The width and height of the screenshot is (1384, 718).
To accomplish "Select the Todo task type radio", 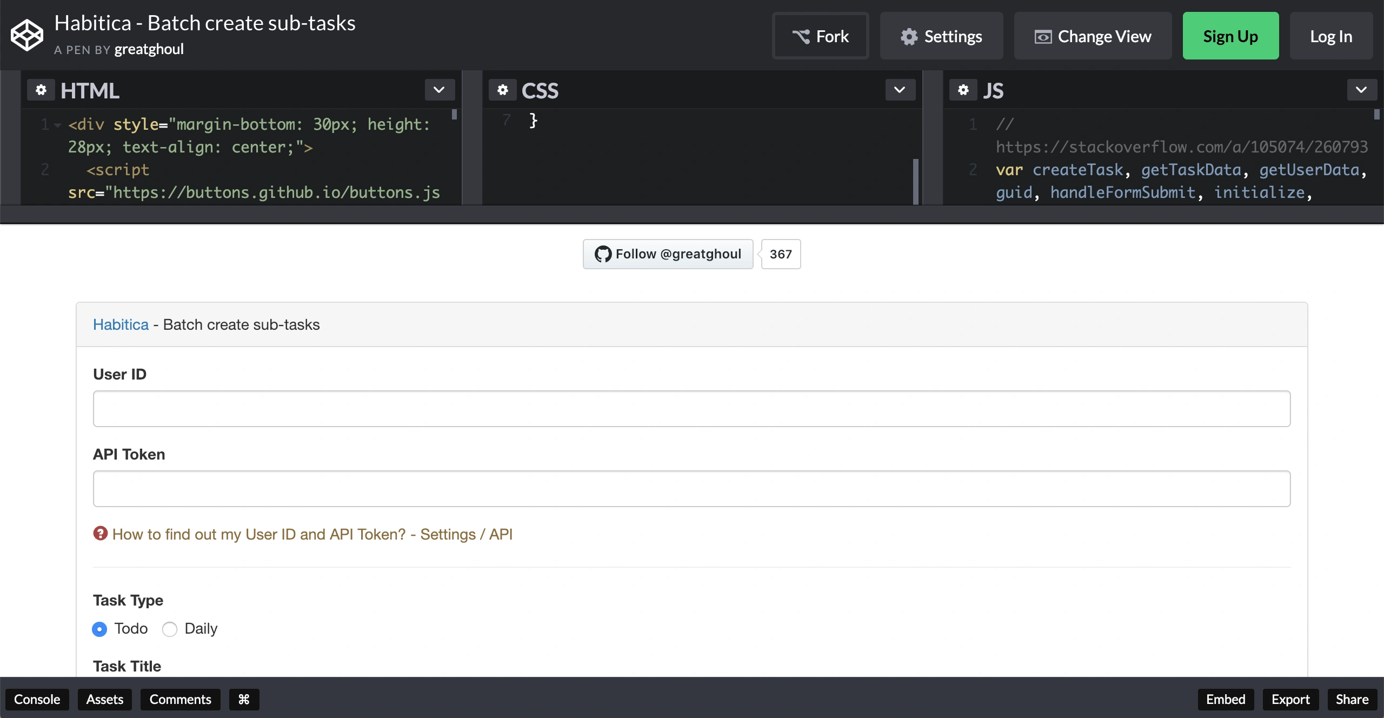I will coord(99,629).
